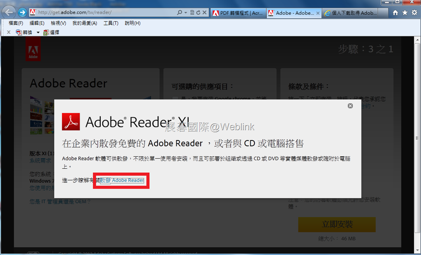The height and width of the screenshot is (255, 421).
Task: Open the 說明(H) menu
Action: click(x=133, y=23)
